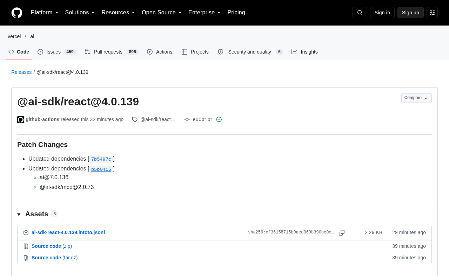Open the GitHub homepage logo
The width and height of the screenshot is (449, 280).
tap(17, 13)
